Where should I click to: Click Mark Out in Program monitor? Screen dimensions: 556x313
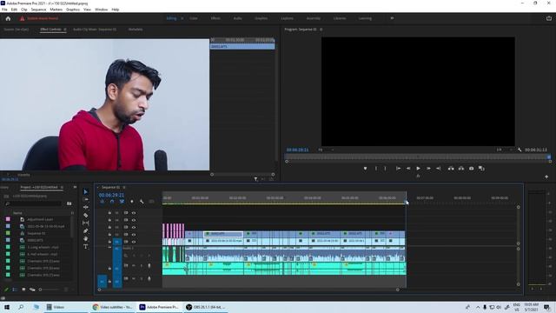(x=386, y=169)
